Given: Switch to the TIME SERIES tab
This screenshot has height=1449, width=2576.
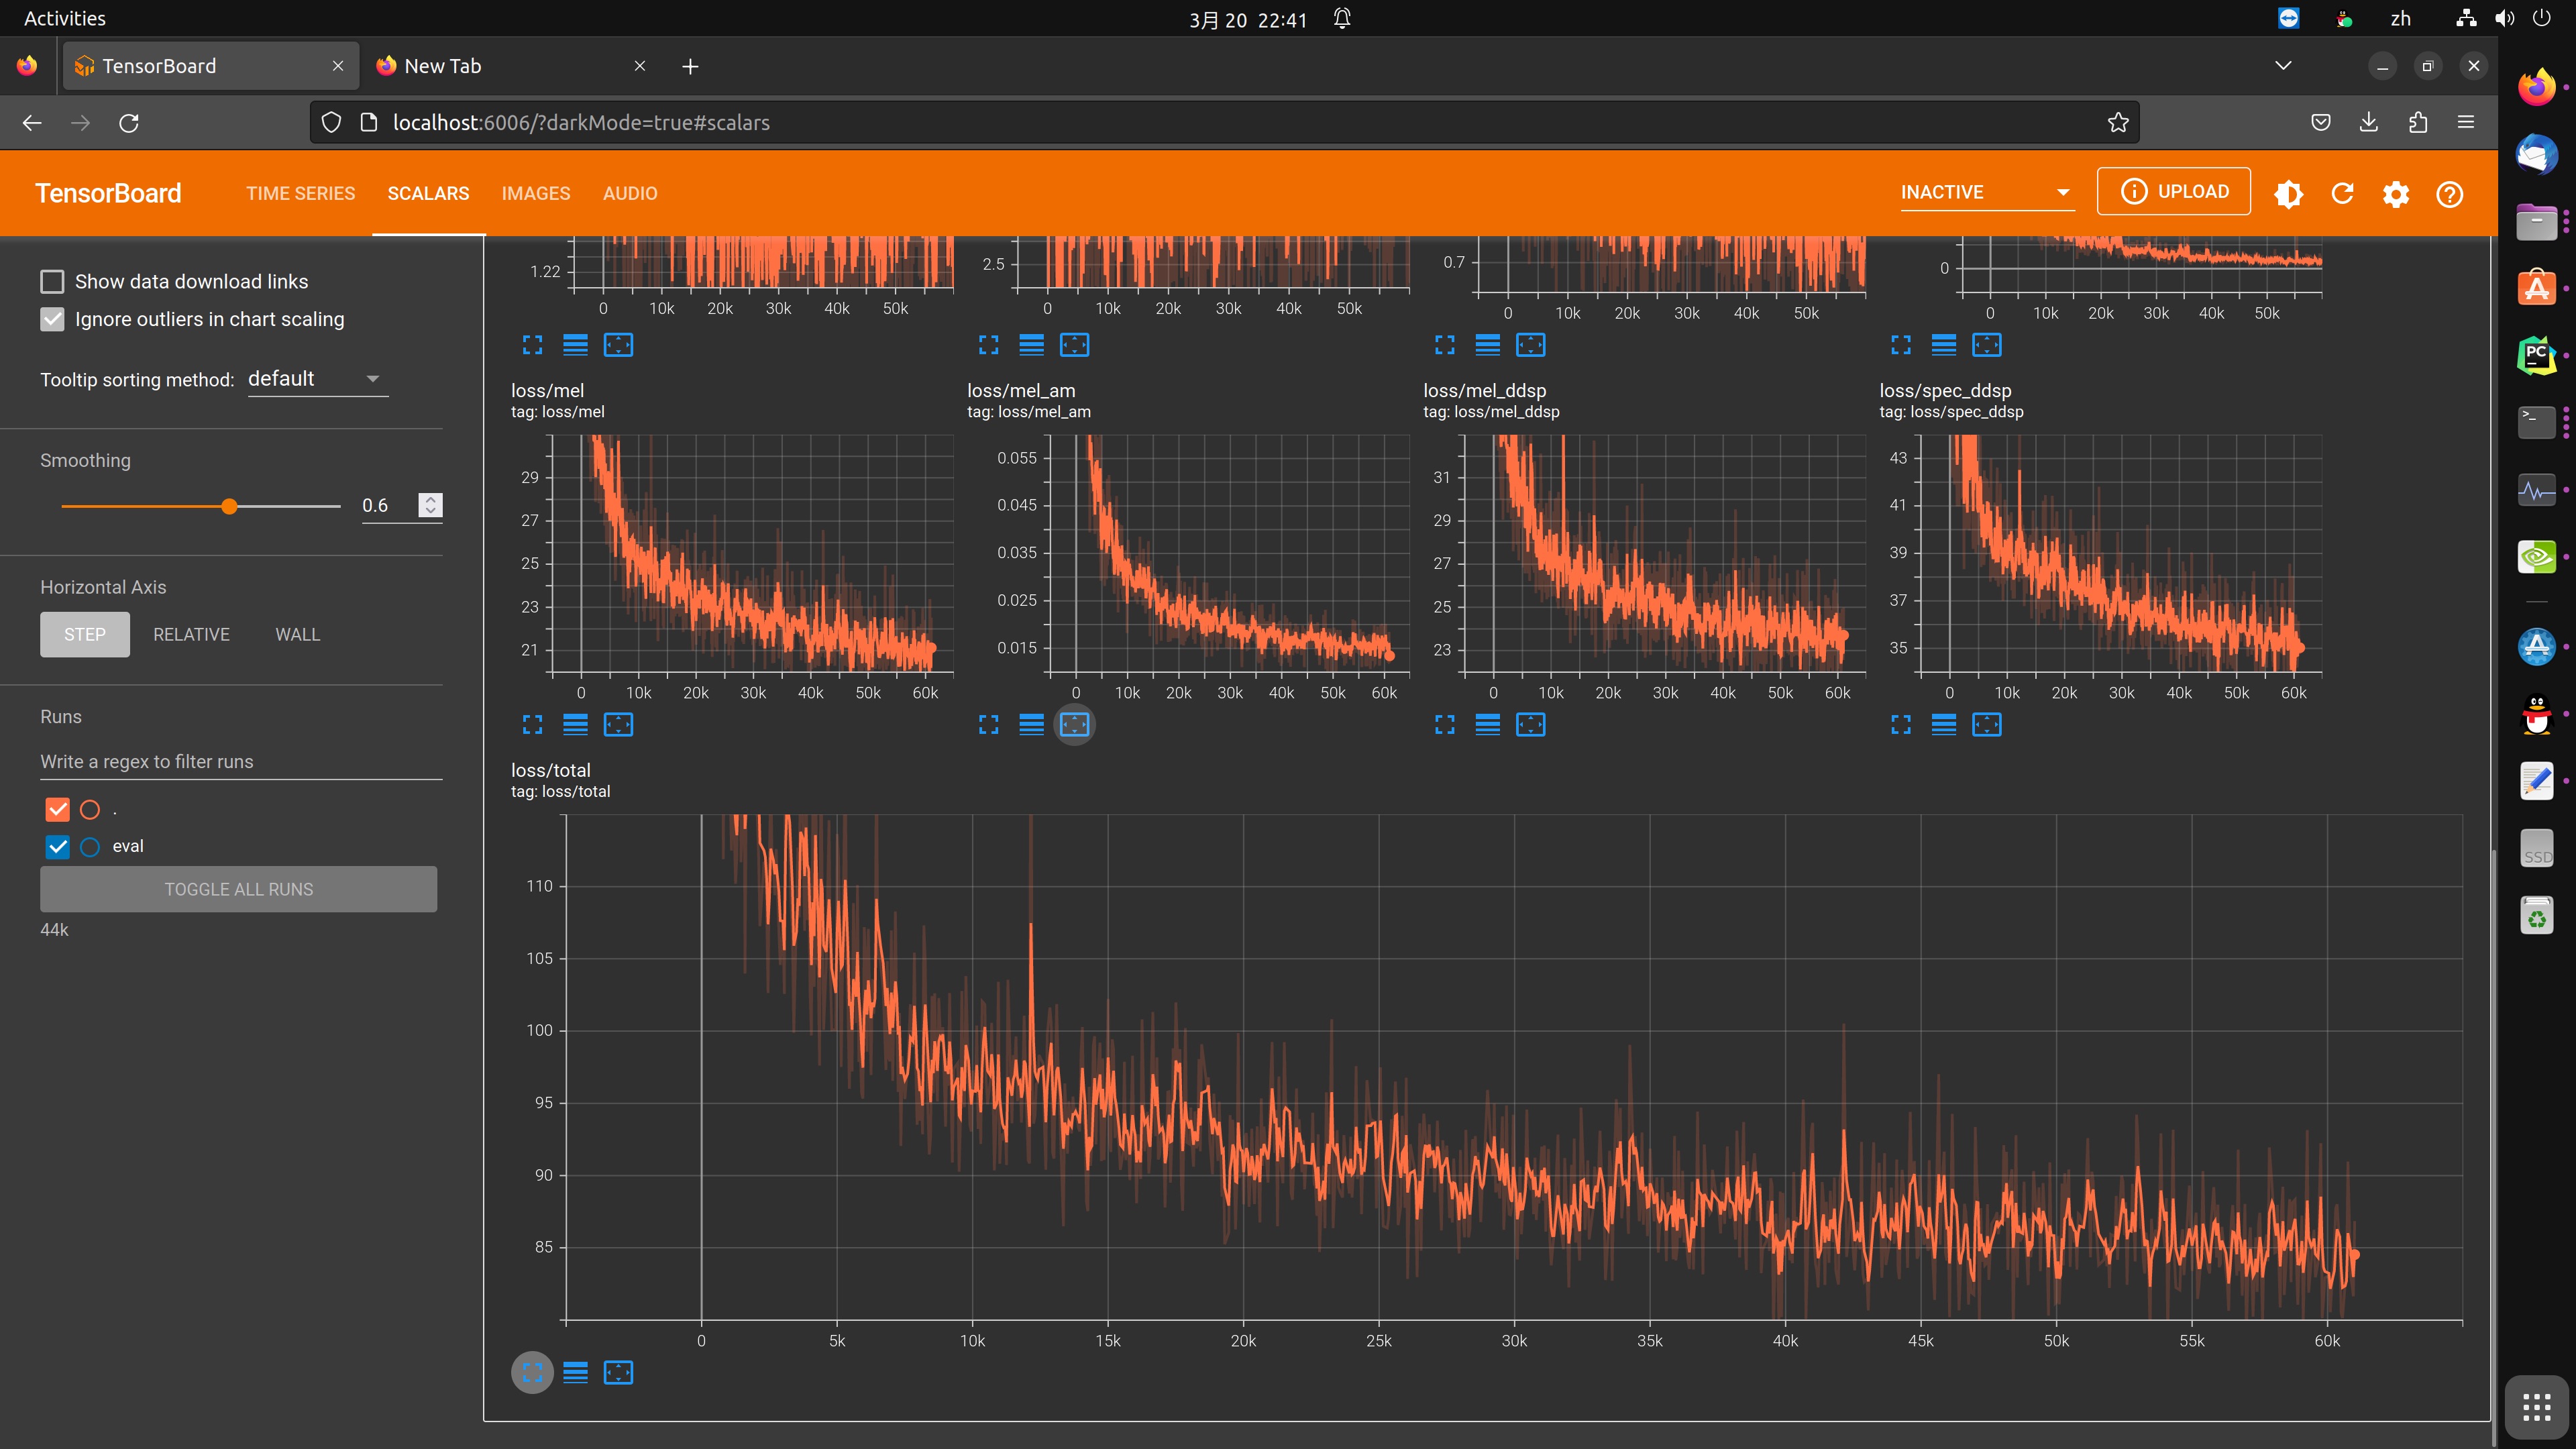Looking at the screenshot, I should (x=300, y=193).
